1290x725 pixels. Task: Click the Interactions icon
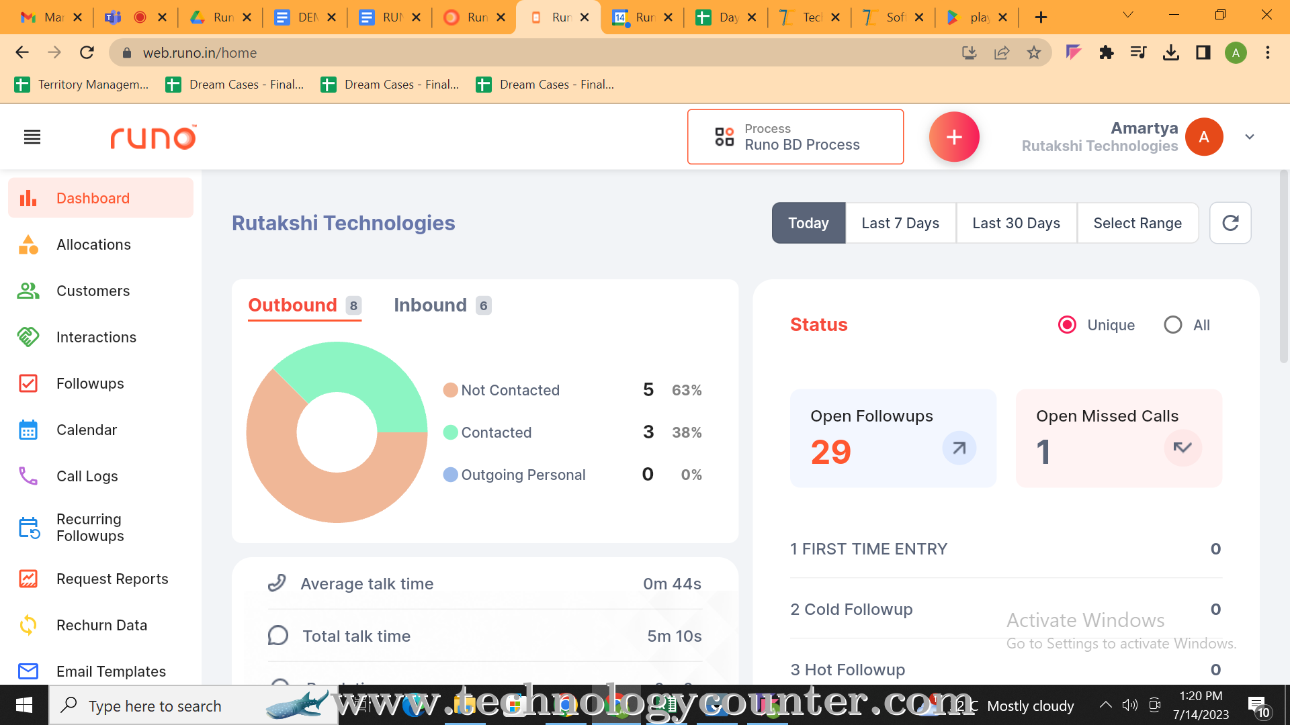point(28,337)
